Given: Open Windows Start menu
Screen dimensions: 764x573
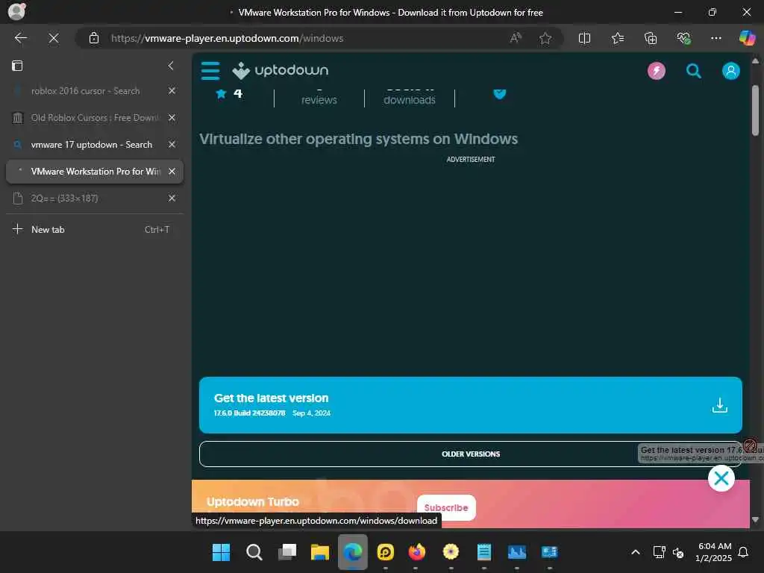Looking at the screenshot, I should point(221,552).
